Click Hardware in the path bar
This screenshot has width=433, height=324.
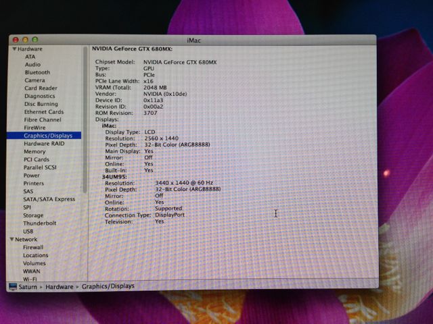pos(60,287)
